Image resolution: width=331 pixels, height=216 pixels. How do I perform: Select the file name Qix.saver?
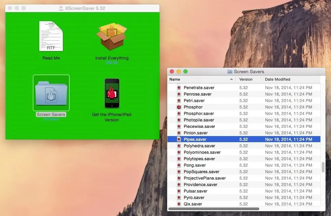coord(193,204)
